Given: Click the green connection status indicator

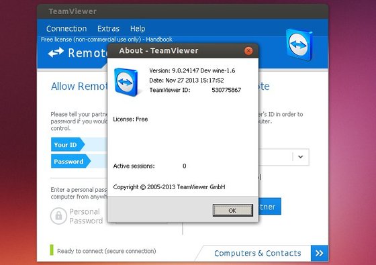Looking at the screenshot, I should coord(52,250).
